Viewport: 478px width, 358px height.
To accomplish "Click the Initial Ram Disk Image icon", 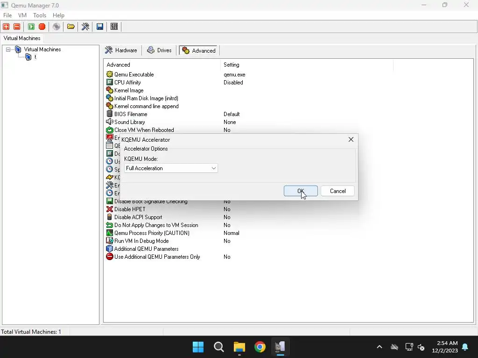I will pos(109,98).
